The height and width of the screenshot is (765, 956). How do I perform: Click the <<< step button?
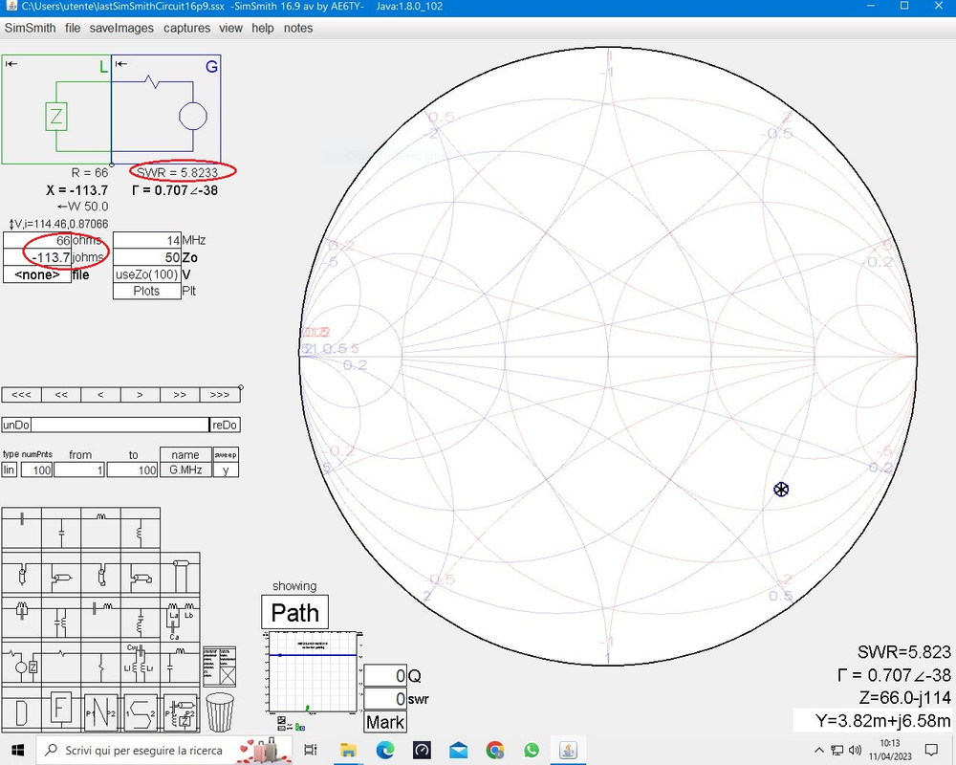tap(21, 395)
